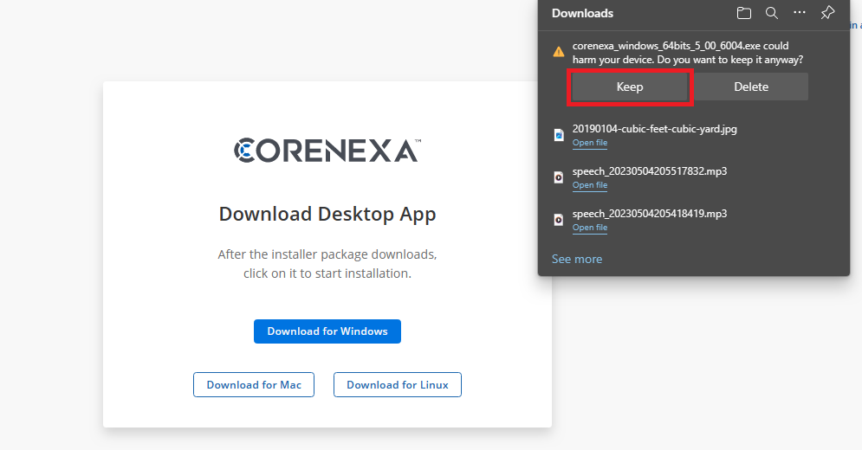
Task: Click the speech_20230504205418419.mp3 audio icon
Action: coord(559,220)
